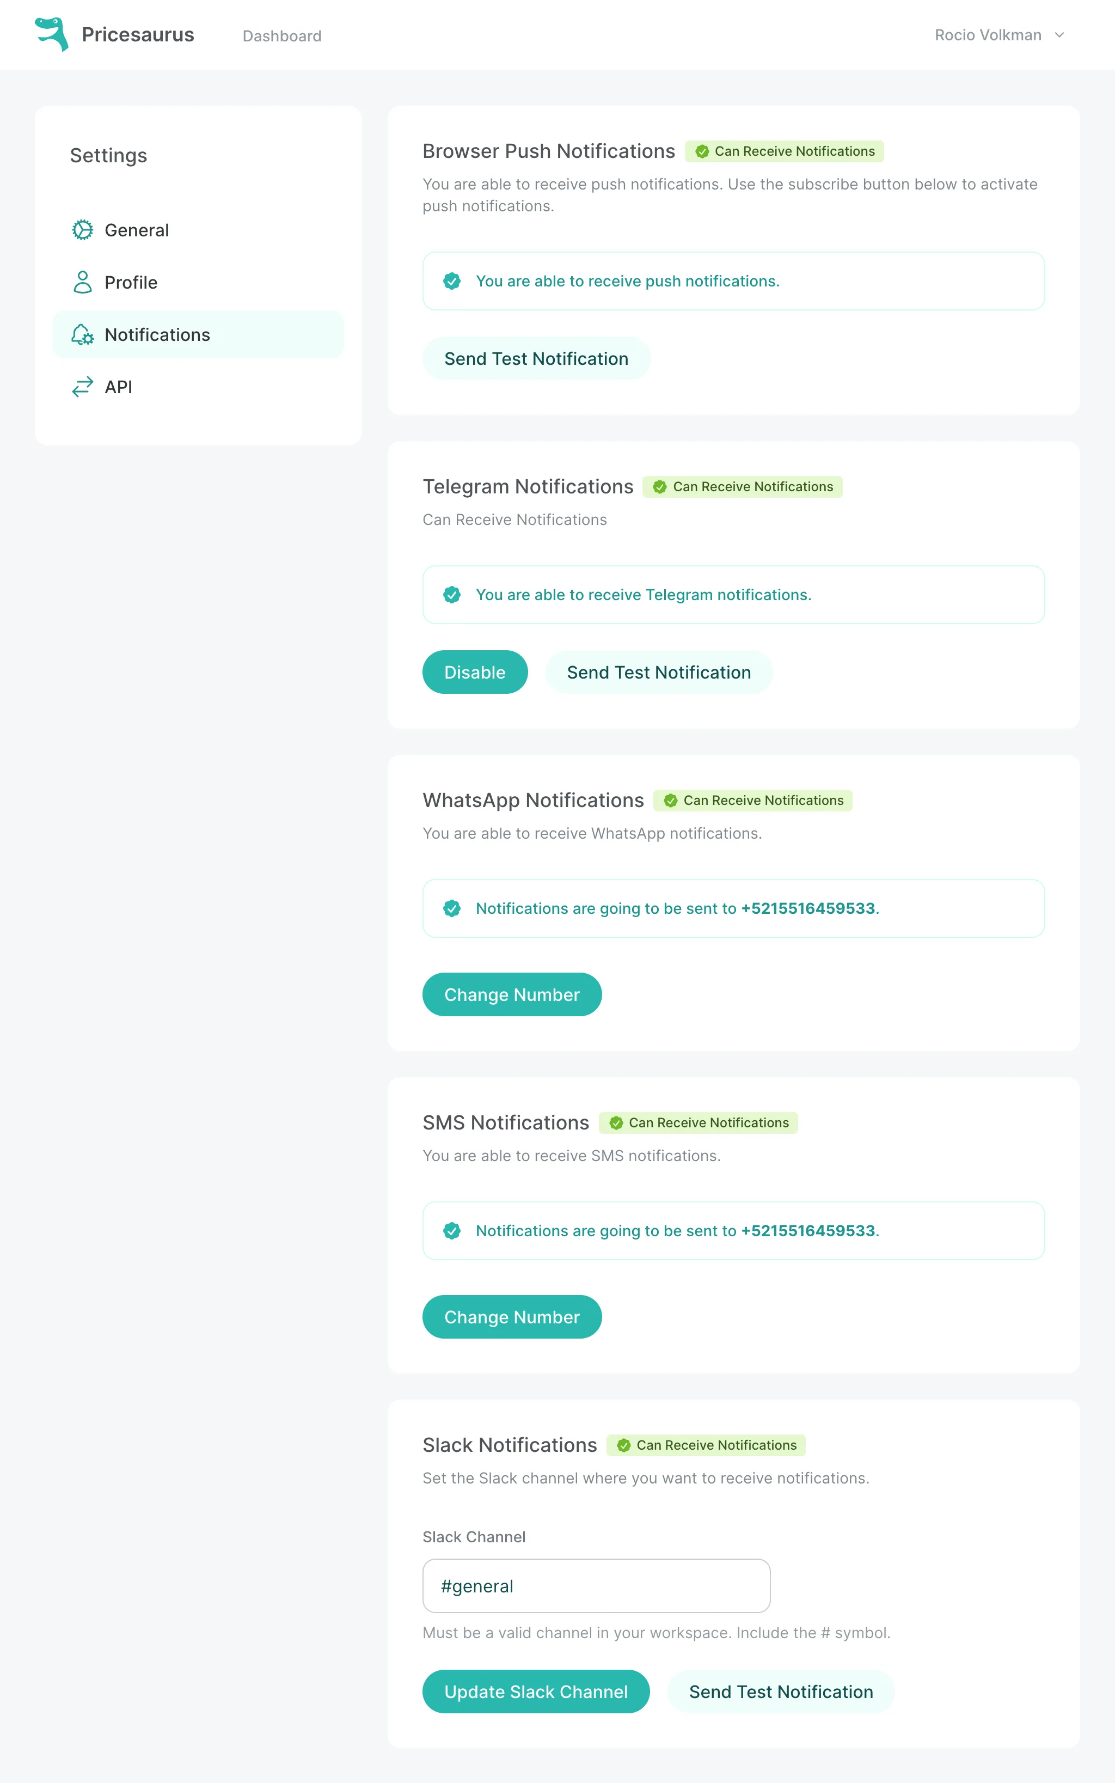Click the General gear icon
Viewport: 1115px width, 1783px height.
point(83,230)
